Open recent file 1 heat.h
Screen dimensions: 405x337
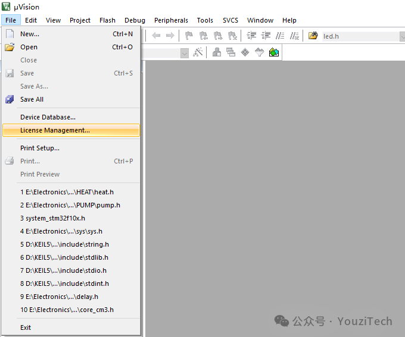pos(71,192)
